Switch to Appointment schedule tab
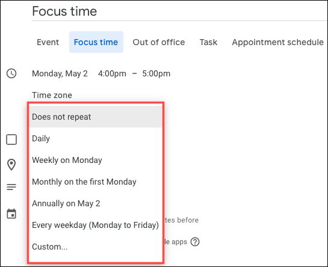 277,42
